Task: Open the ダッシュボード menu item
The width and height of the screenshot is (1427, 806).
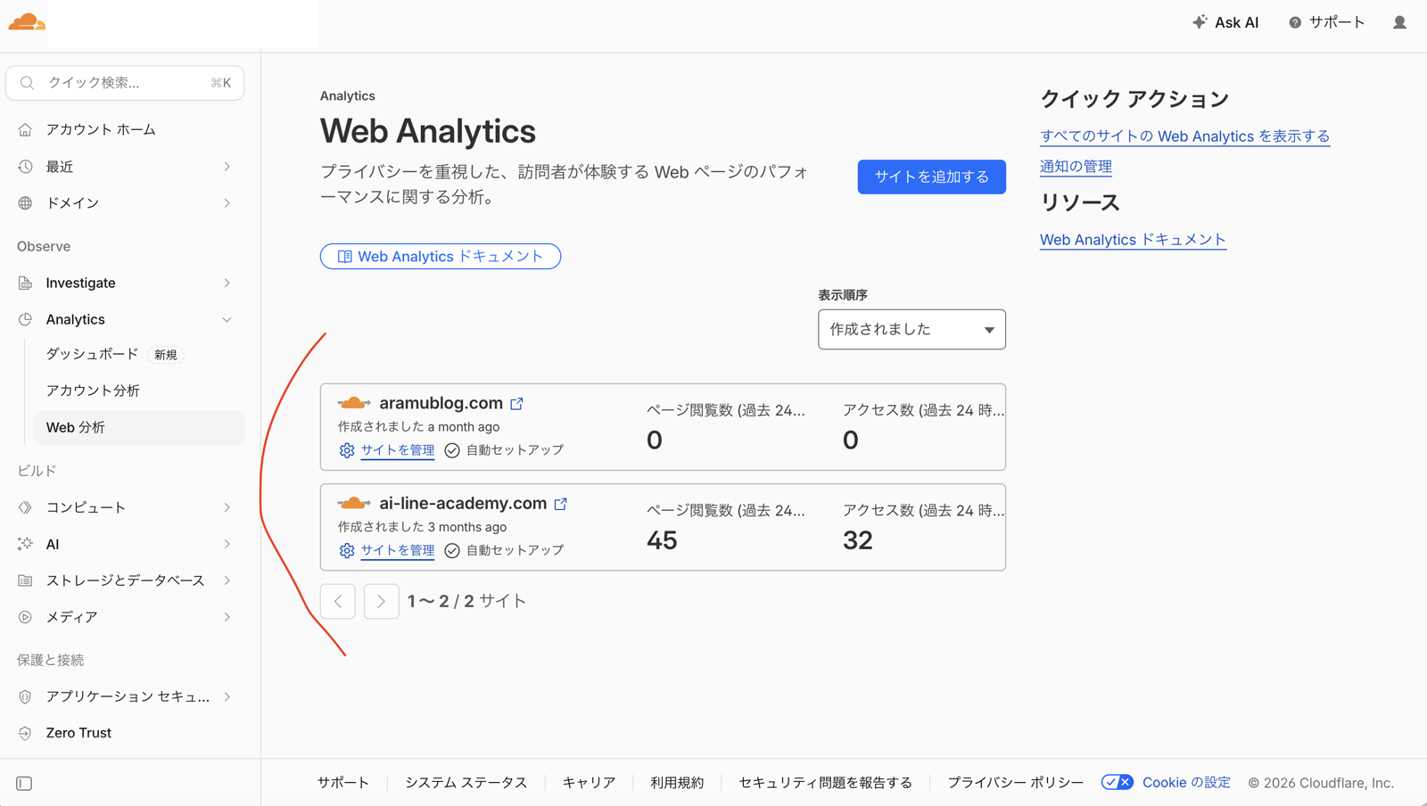Action: (x=139, y=354)
